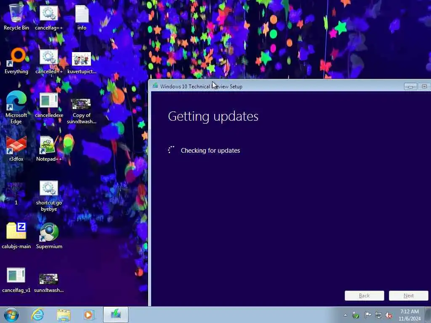
Task: Click the Getting updates heading
Action: pos(213,116)
